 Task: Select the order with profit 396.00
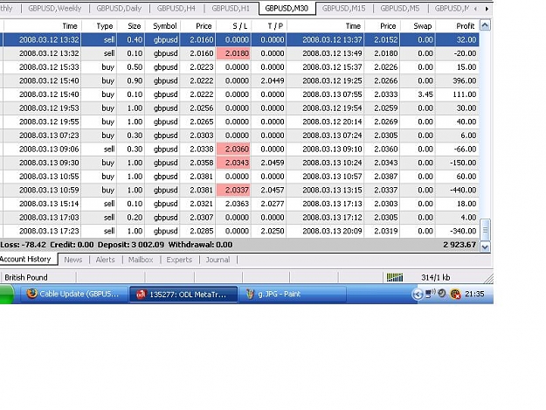pos(239,80)
